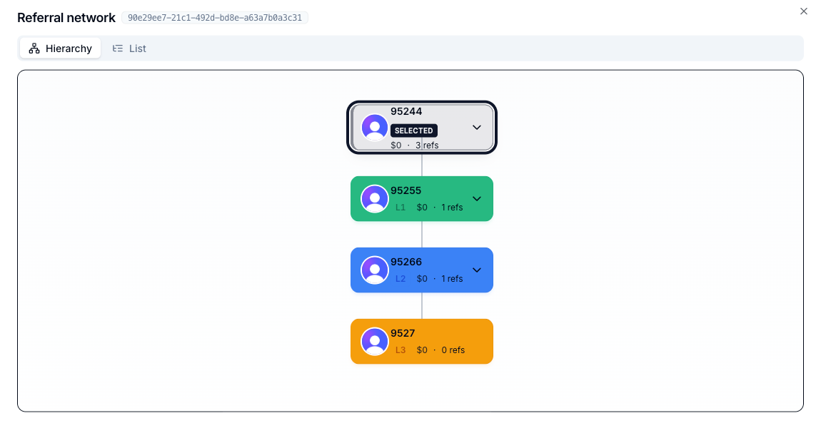This screenshot has height=433, width=821.
Task: Switch to the List tab
Action: [x=129, y=48]
